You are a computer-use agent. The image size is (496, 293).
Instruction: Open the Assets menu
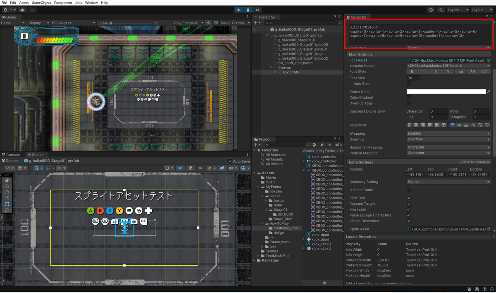point(24,3)
